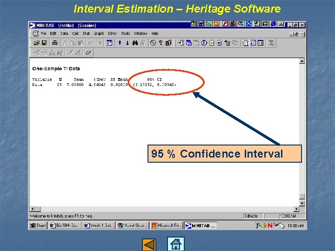Open the Stat menu
Viewport: 335px width, 251px height.
pyautogui.click(x=86, y=33)
